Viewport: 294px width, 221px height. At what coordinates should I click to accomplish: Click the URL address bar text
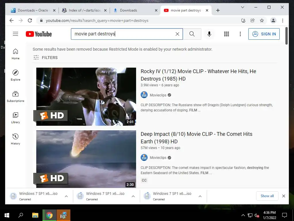97,20
